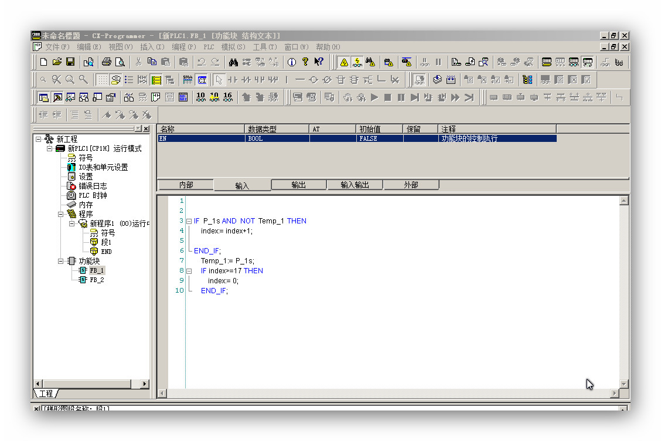Toggle the Project Workspace view button
The width and height of the screenshot is (661, 441).
pos(44,98)
